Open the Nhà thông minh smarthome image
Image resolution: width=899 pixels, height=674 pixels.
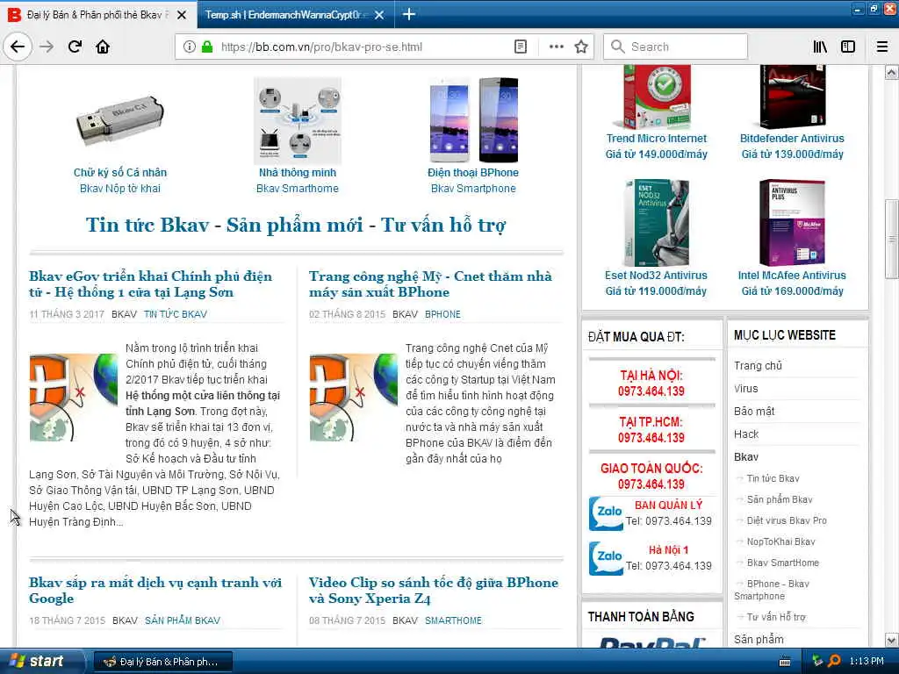[298, 120]
